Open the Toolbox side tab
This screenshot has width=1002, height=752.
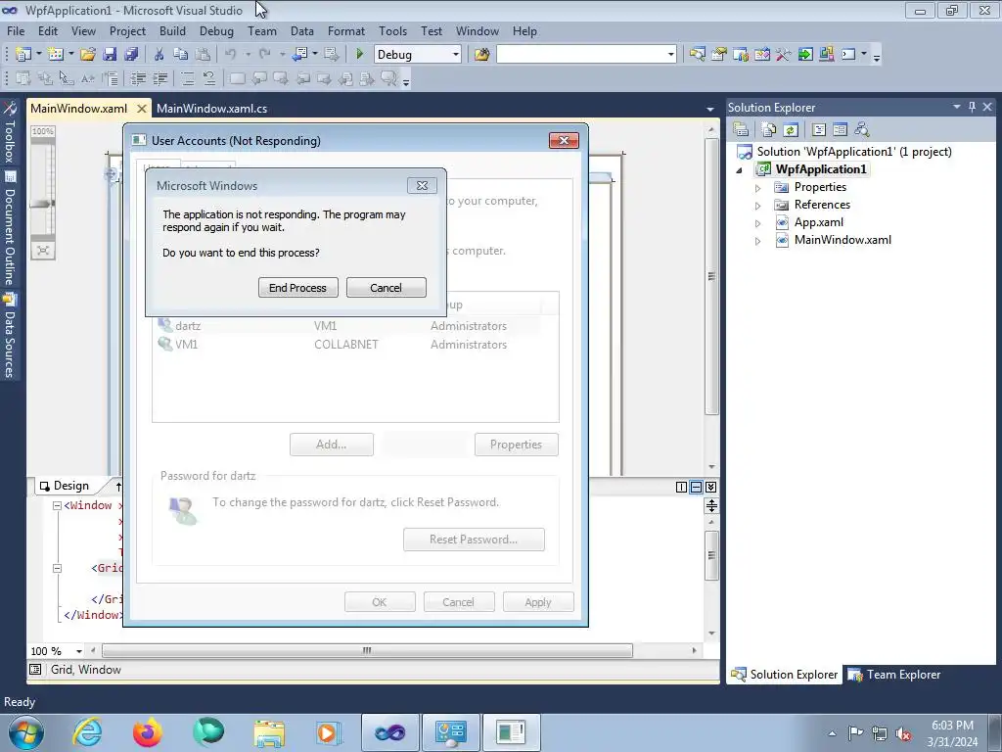click(x=10, y=133)
